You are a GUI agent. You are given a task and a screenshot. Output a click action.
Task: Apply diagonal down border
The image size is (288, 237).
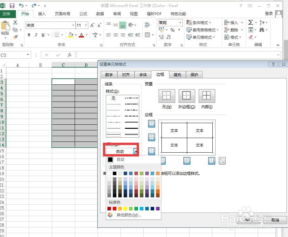[x=222, y=161]
